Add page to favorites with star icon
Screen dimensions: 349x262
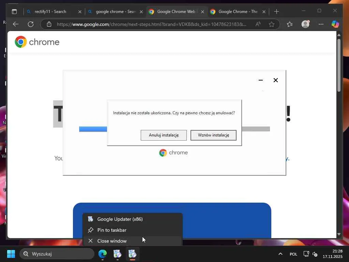[x=271, y=24]
